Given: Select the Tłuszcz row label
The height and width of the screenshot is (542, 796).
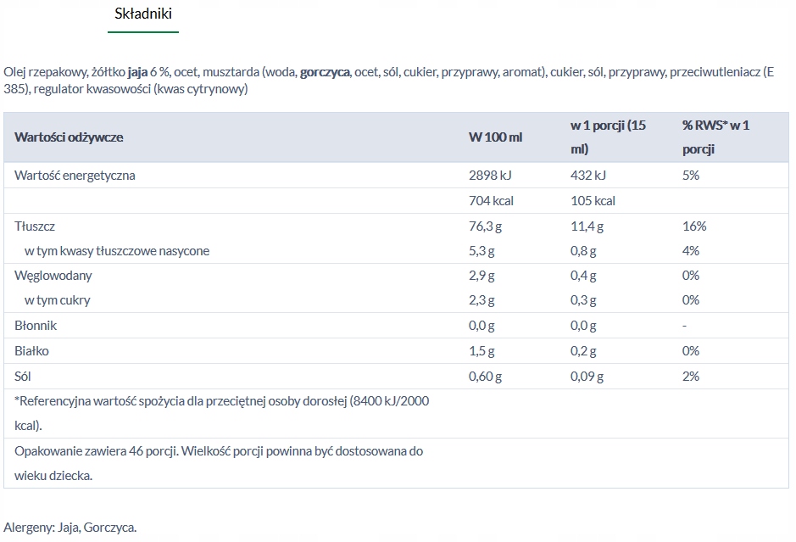Looking at the screenshot, I should click(x=35, y=226).
